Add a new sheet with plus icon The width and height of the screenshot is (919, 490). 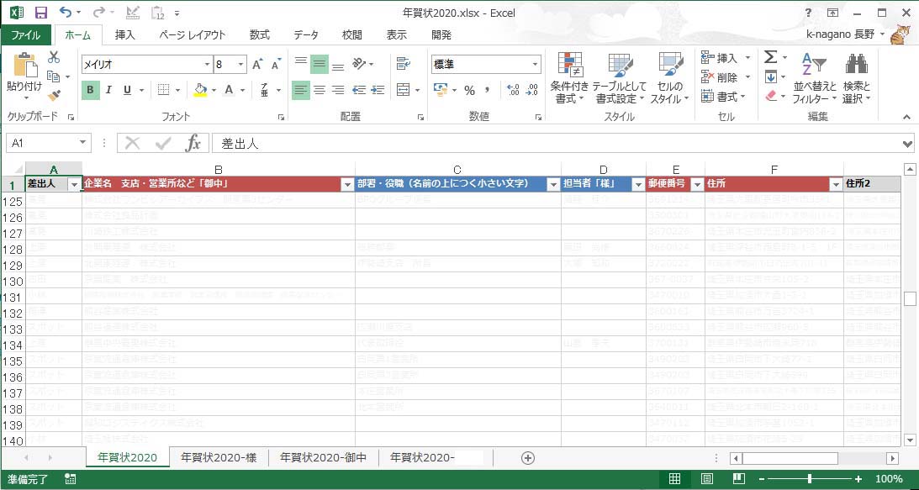tap(528, 457)
